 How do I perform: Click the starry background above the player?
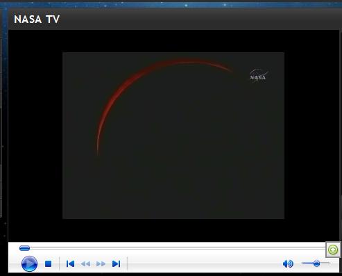[x=171, y=4]
